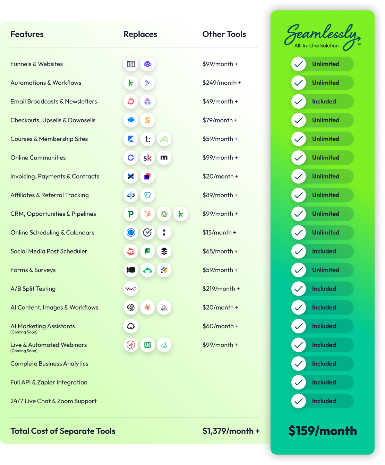The image size is (385, 465).
Task: Select the 'Courses & Membership Sites' feature label
Action: click(x=49, y=139)
